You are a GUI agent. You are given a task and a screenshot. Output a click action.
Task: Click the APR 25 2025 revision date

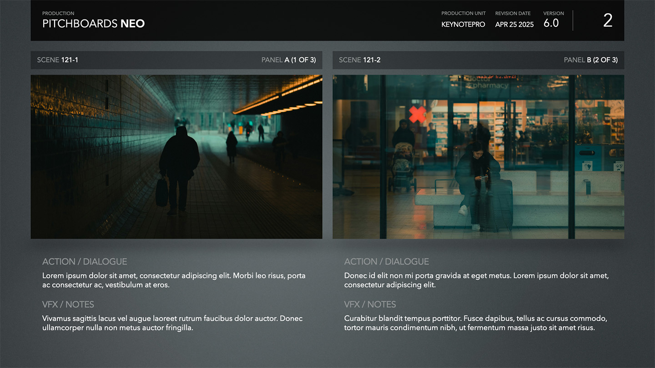(514, 25)
